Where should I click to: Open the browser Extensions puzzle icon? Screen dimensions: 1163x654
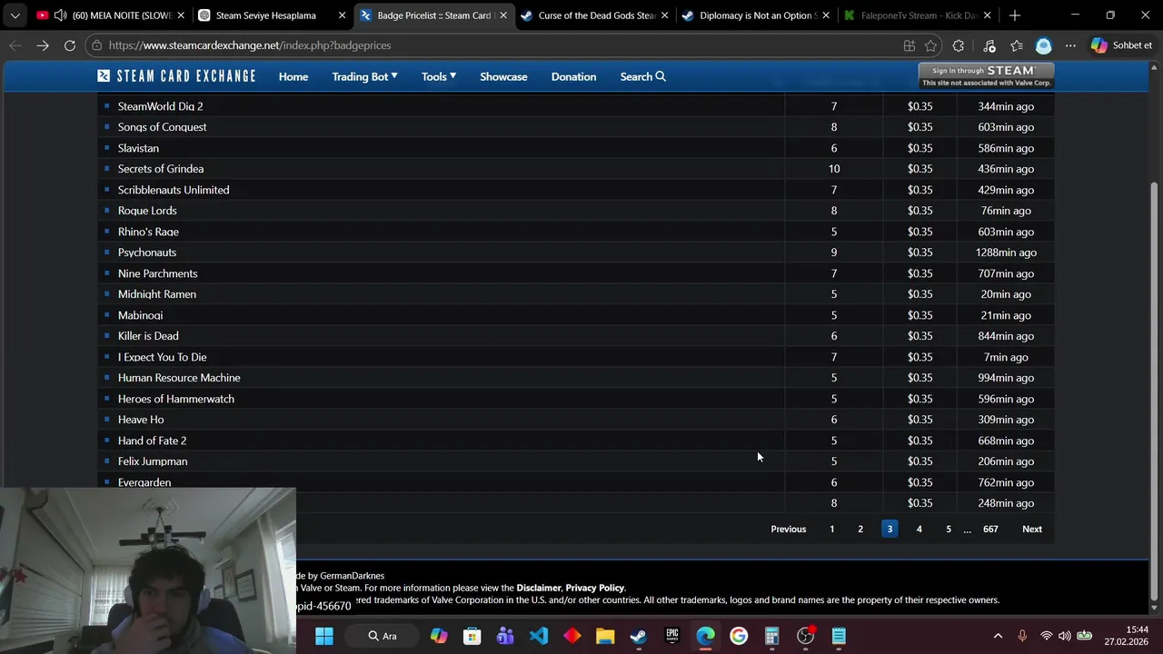click(x=958, y=45)
